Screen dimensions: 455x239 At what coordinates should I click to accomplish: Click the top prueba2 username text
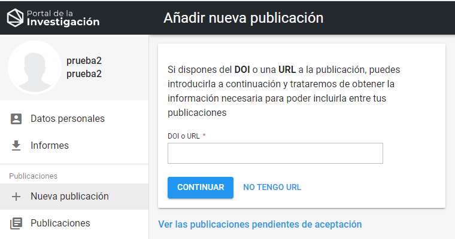point(84,61)
